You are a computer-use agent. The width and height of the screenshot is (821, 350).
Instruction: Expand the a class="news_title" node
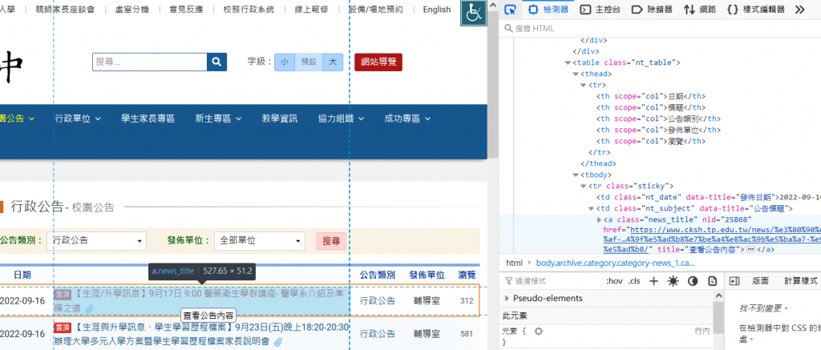600,219
